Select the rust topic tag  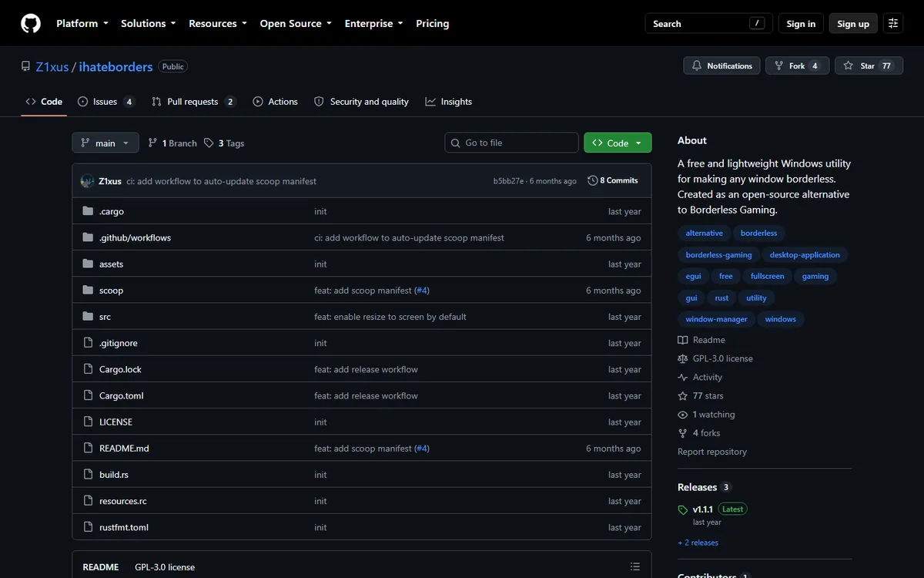[x=721, y=297]
